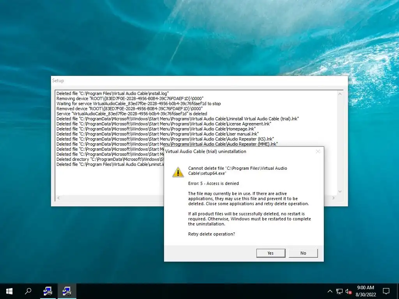Image resolution: width=399 pixels, height=299 pixels.
Task: Click Yes to retry delete operation
Action: click(x=271, y=253)
